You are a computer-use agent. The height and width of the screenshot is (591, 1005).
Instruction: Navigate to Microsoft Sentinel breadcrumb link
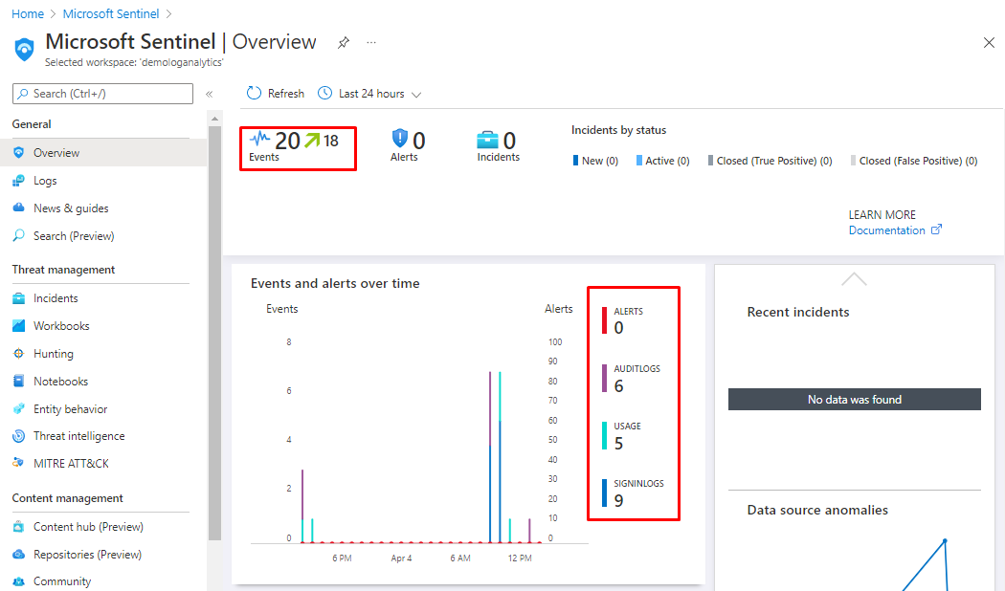tap(112, 14)
